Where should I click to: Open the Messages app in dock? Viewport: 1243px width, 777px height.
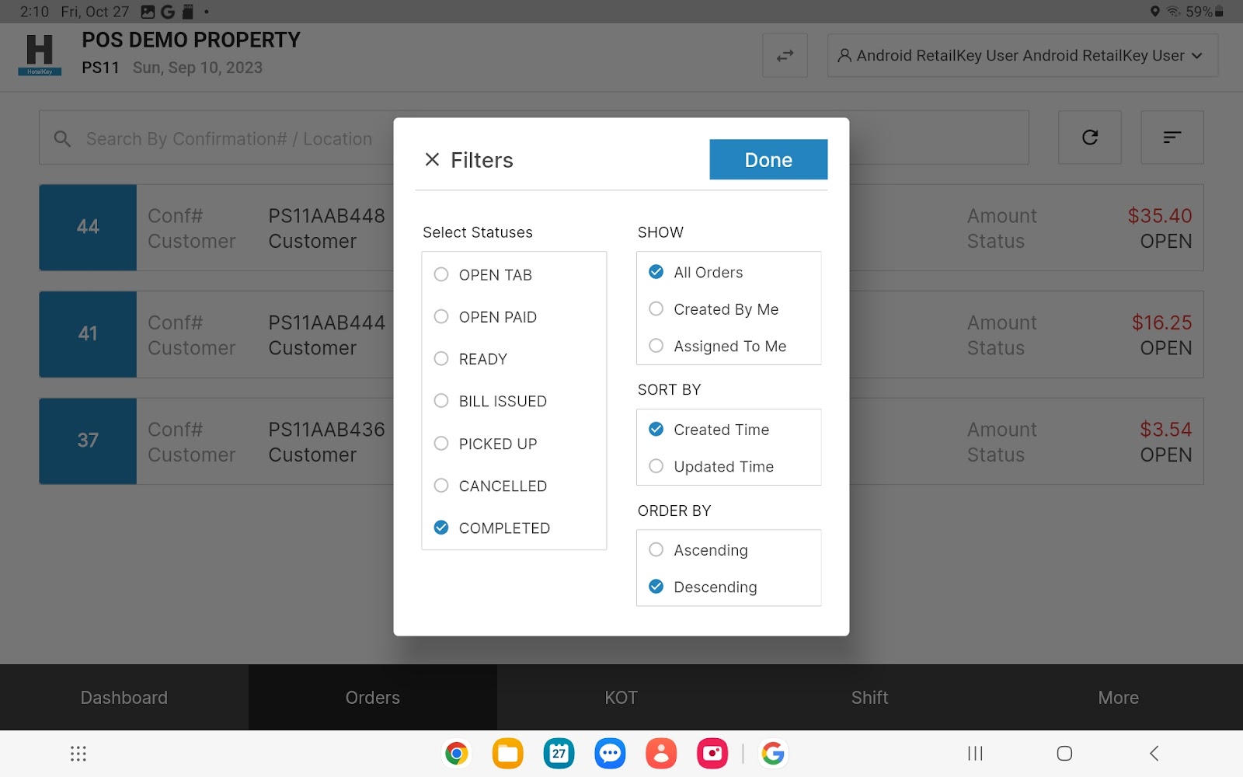(610, 753)
